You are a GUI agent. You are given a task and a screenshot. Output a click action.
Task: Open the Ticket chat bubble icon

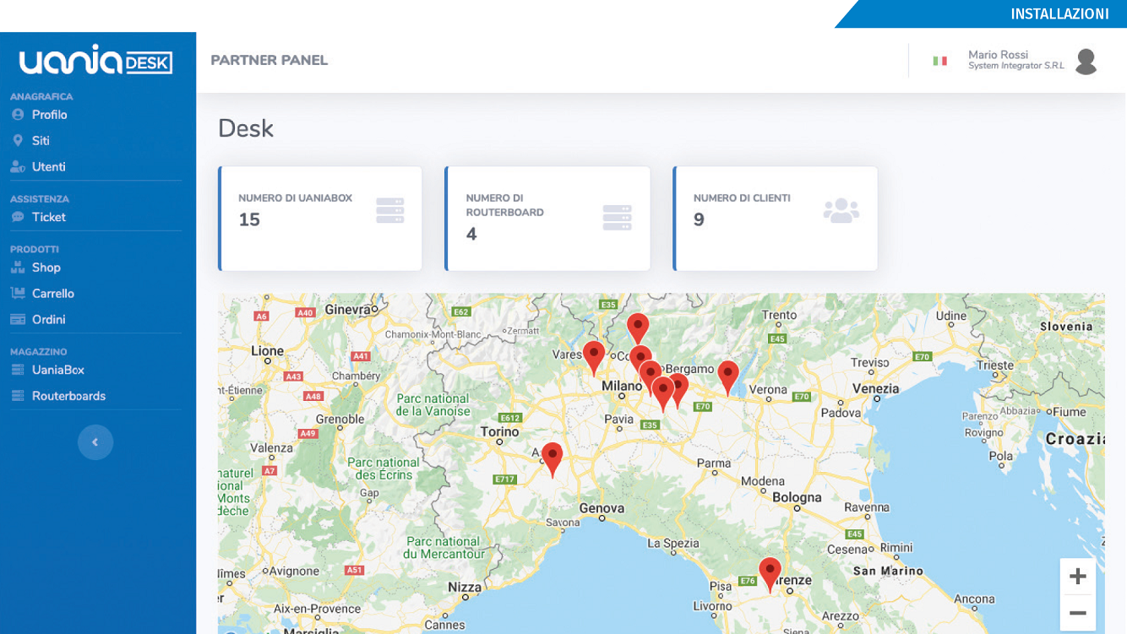[18, 216]
